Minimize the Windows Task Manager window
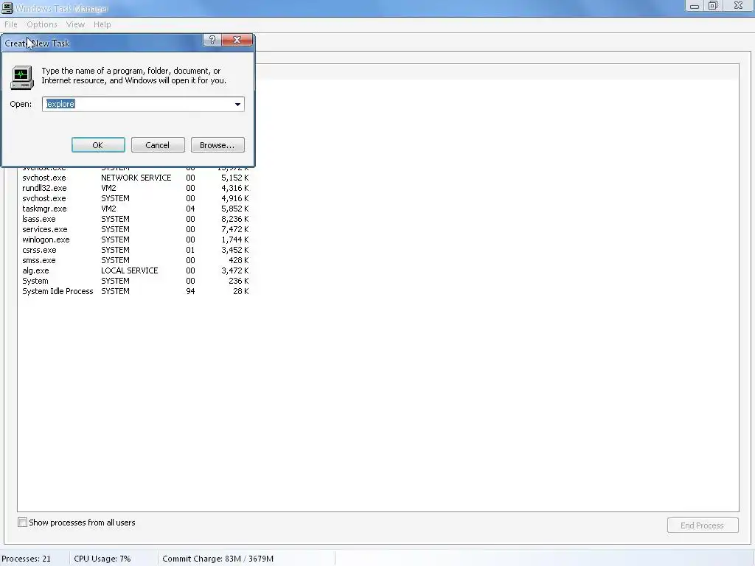The image size is (755, 566). click(x=695, y=6)
